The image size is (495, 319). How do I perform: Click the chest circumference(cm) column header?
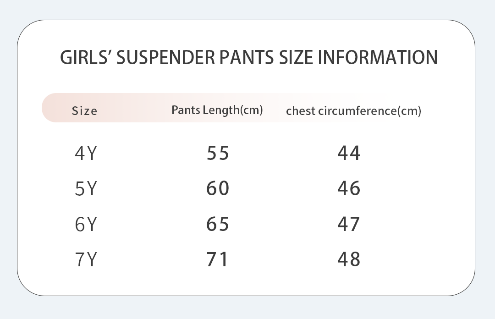point(353,111)
